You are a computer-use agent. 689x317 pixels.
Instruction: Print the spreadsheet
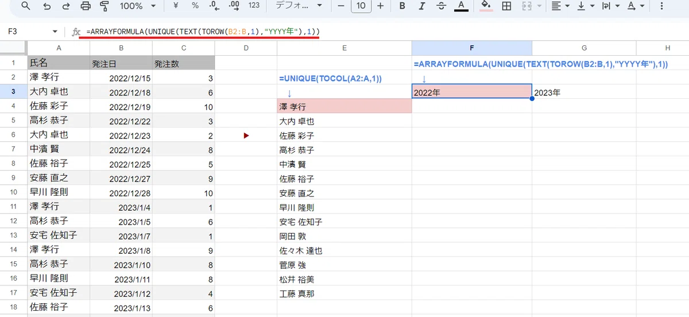(86, 6)
